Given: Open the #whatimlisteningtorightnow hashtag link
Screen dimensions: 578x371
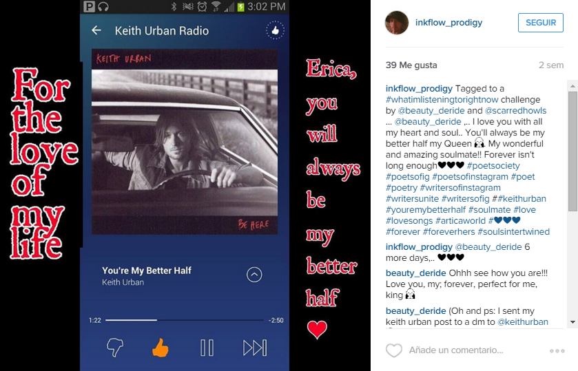Looking at the screenshot, I should point(442,100).
